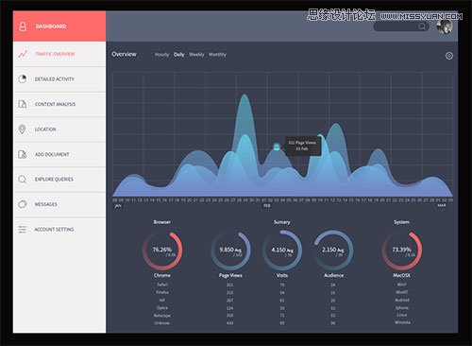Select the Audience 2.150 ring gauge
This screenshot has height=346, width=472.
(333, 251)
